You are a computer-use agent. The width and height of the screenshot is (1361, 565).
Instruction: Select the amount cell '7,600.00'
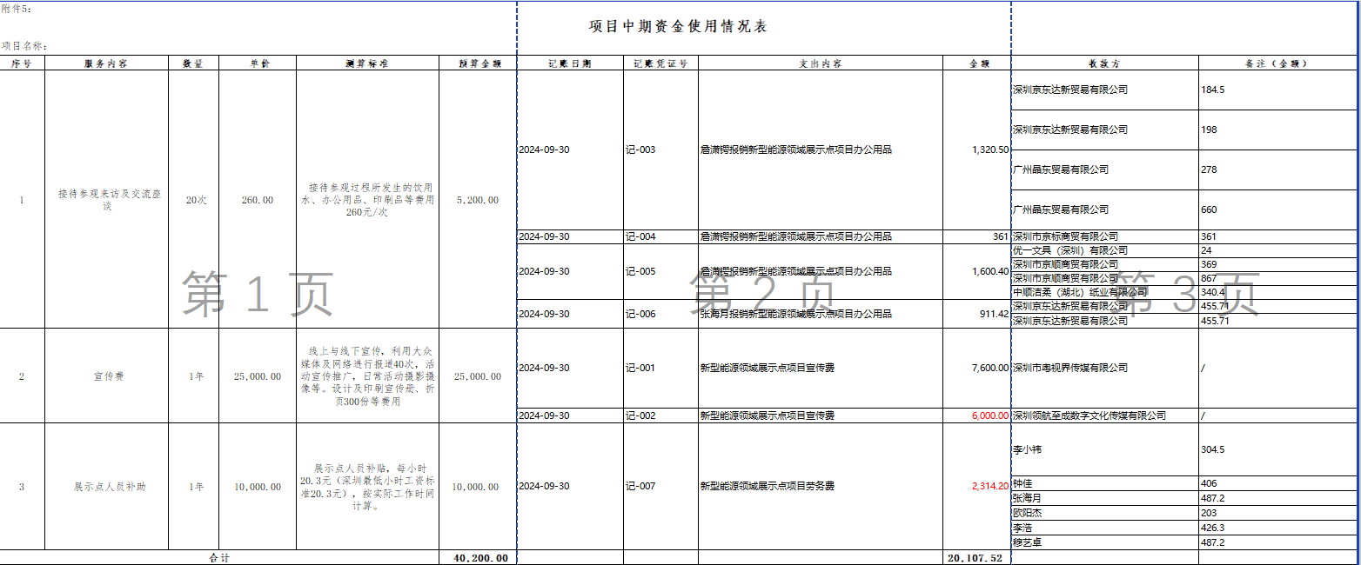click(977, 368)
